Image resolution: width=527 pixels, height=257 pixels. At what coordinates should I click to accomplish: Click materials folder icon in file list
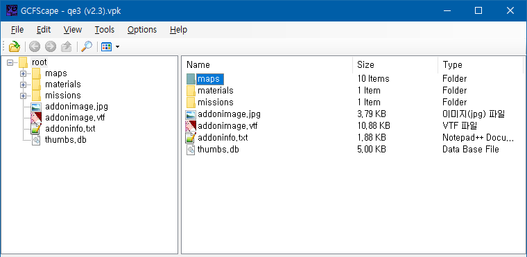click(191, 91)
